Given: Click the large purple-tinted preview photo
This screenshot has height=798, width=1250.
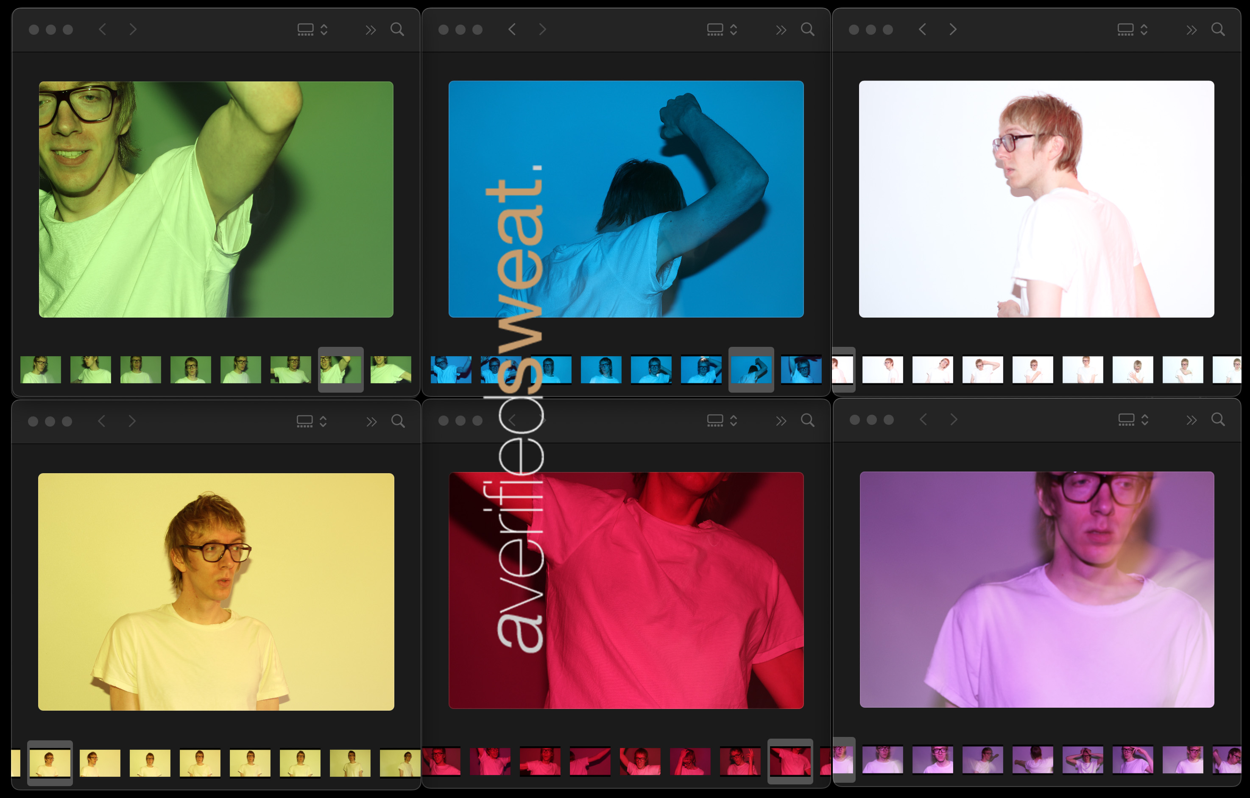Looking at the screenshot, I should pos(1037,589).
